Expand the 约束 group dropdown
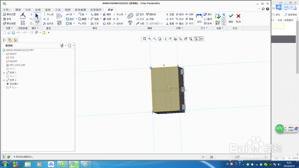Viewport: 299px width, 168px height. pyautogui.click(x=179, y=28)
